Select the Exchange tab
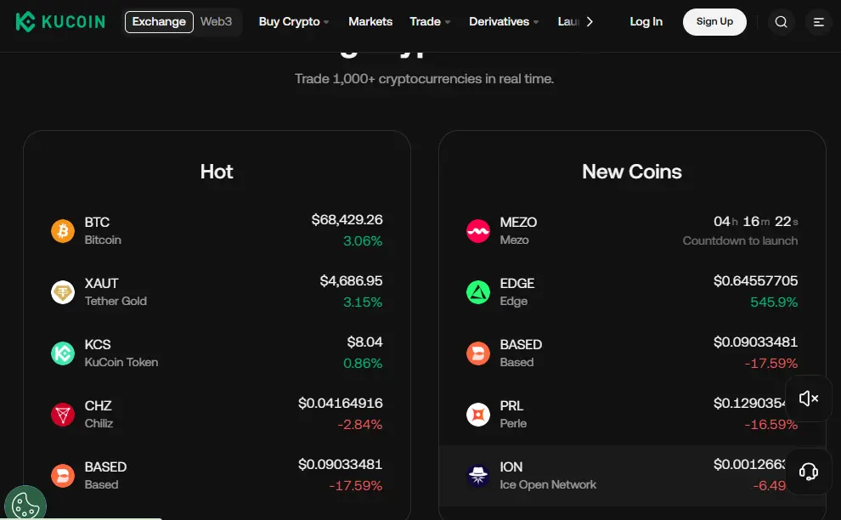Screen dimensions: 841x520 click(x=159, y=22)
